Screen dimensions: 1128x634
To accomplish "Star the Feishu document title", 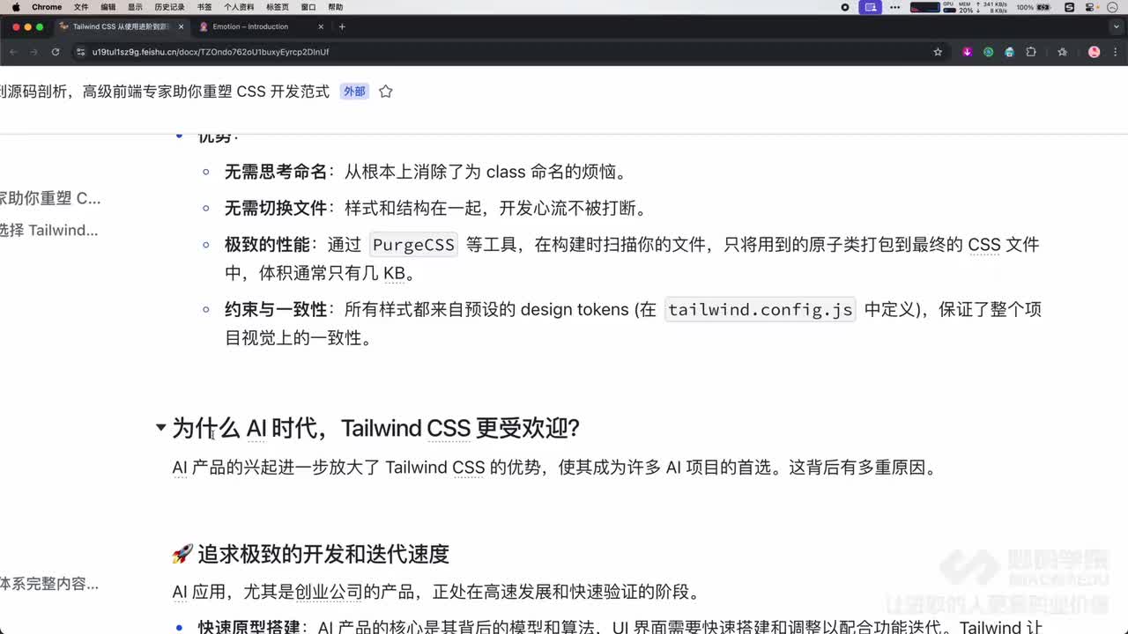I will click(385, 92).
